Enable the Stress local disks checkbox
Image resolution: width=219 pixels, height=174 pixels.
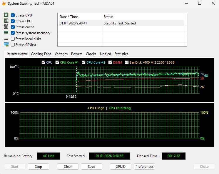coord(13,39)
